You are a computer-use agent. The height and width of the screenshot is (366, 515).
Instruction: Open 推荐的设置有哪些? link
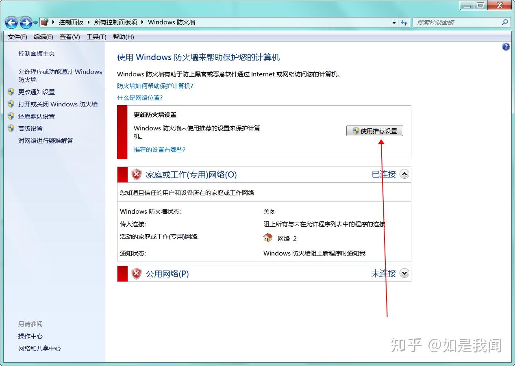(x=160, y=150)
